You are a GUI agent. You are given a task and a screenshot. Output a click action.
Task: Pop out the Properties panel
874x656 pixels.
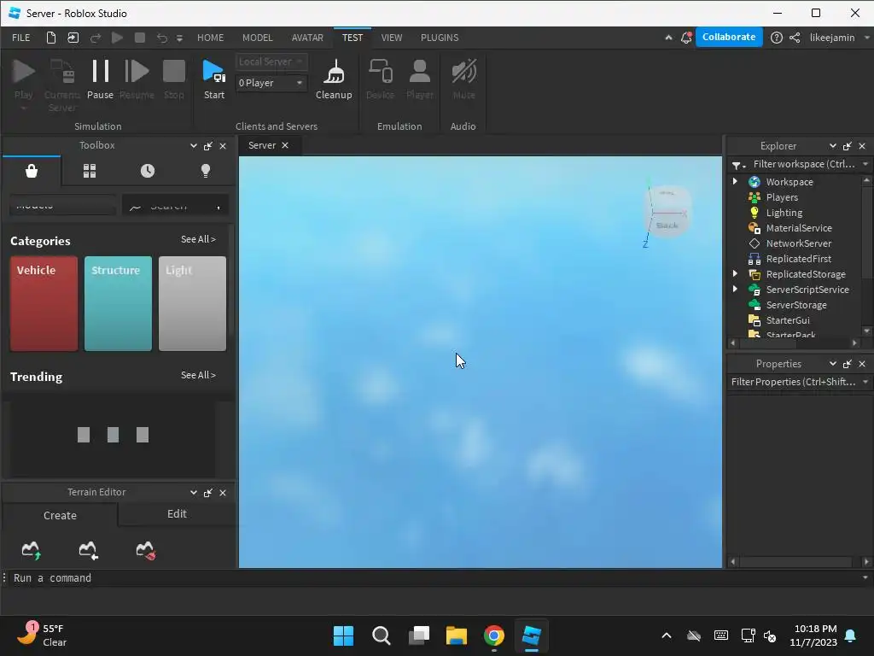(x=848, y=364)
